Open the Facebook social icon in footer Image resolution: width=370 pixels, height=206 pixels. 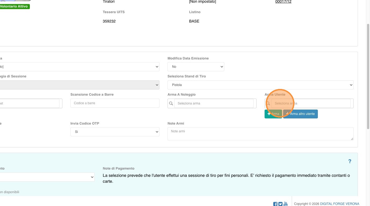[275, 204]
